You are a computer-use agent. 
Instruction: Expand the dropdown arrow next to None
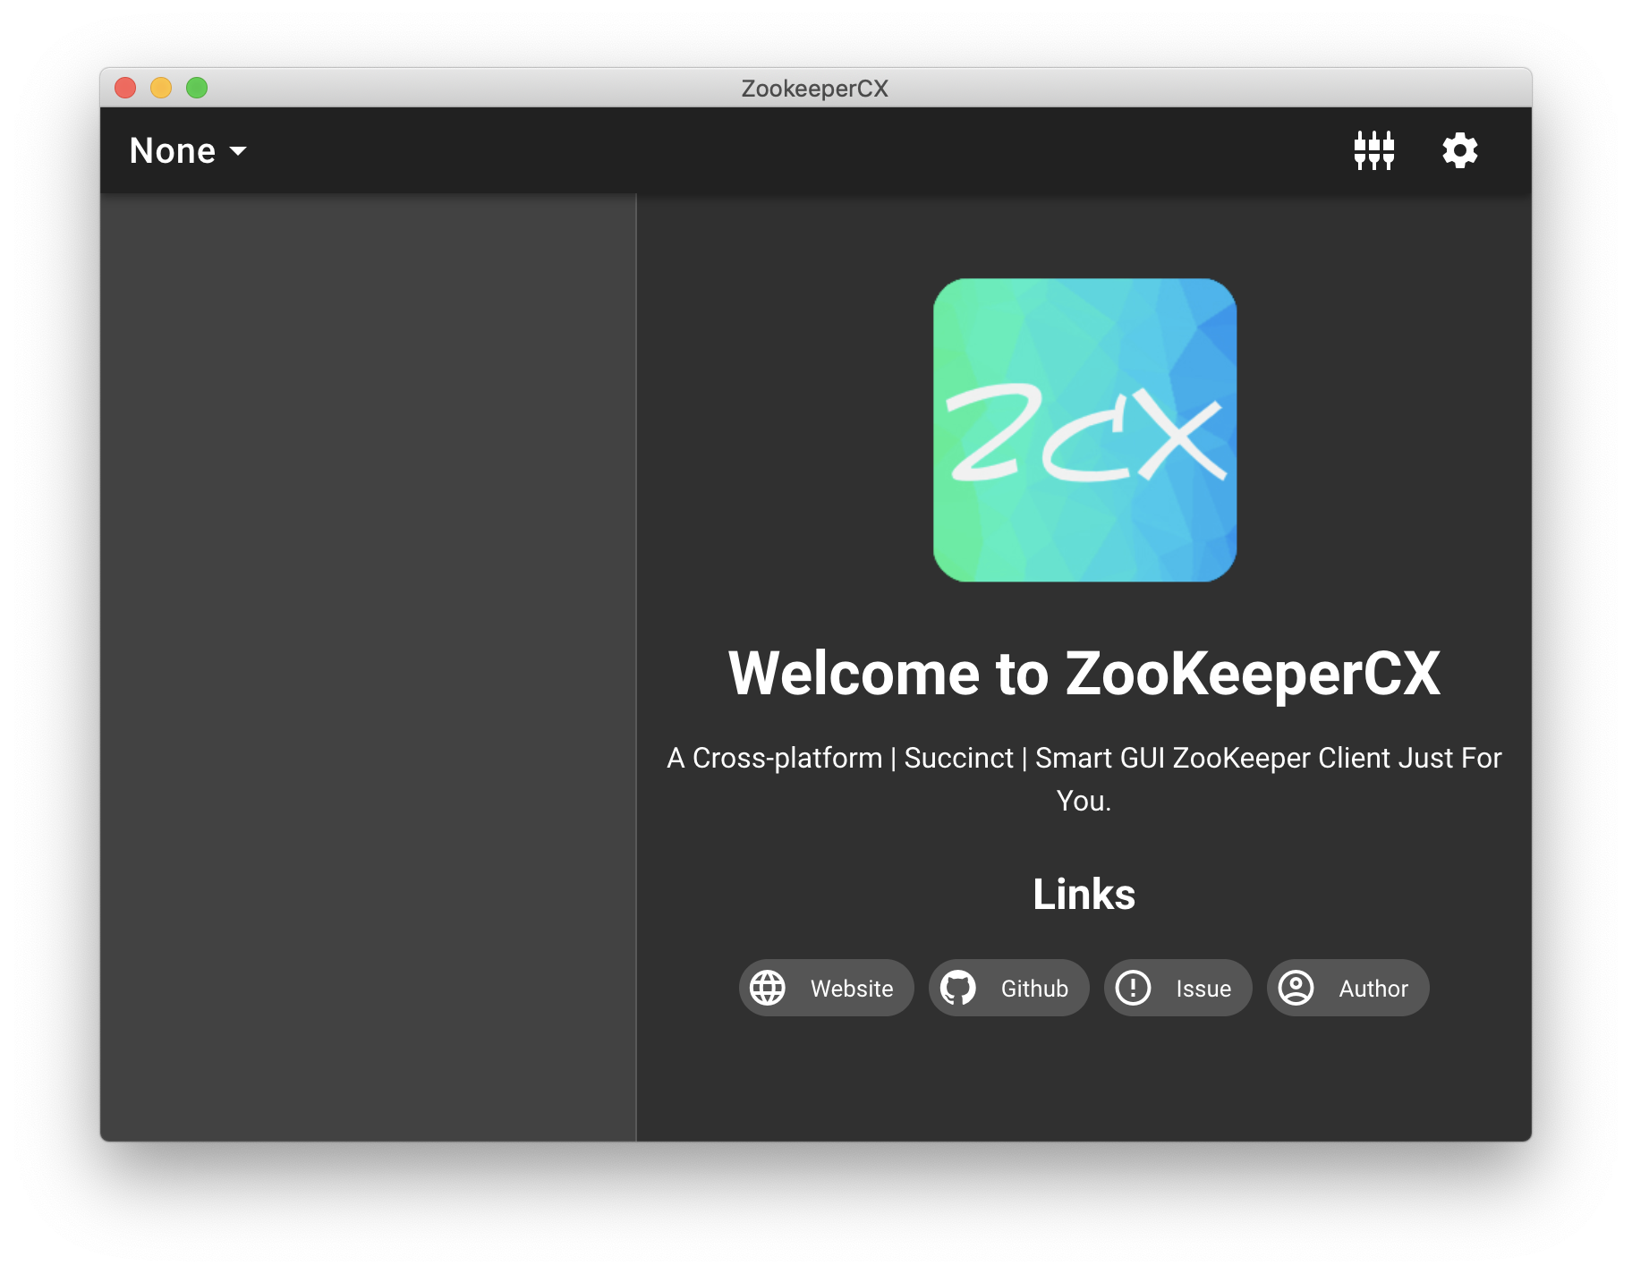point(238,151)
